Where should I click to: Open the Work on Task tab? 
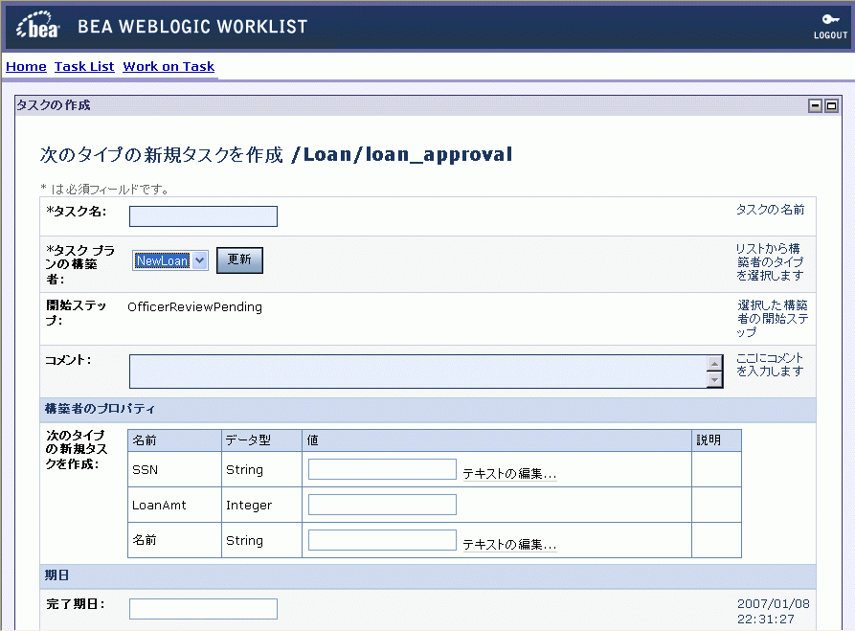(x=169, y=66)
